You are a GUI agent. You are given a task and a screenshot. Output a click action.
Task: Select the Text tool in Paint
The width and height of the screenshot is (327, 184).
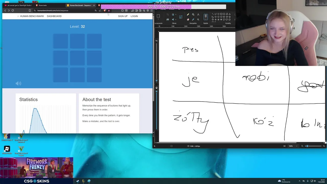tap(198, 15)
